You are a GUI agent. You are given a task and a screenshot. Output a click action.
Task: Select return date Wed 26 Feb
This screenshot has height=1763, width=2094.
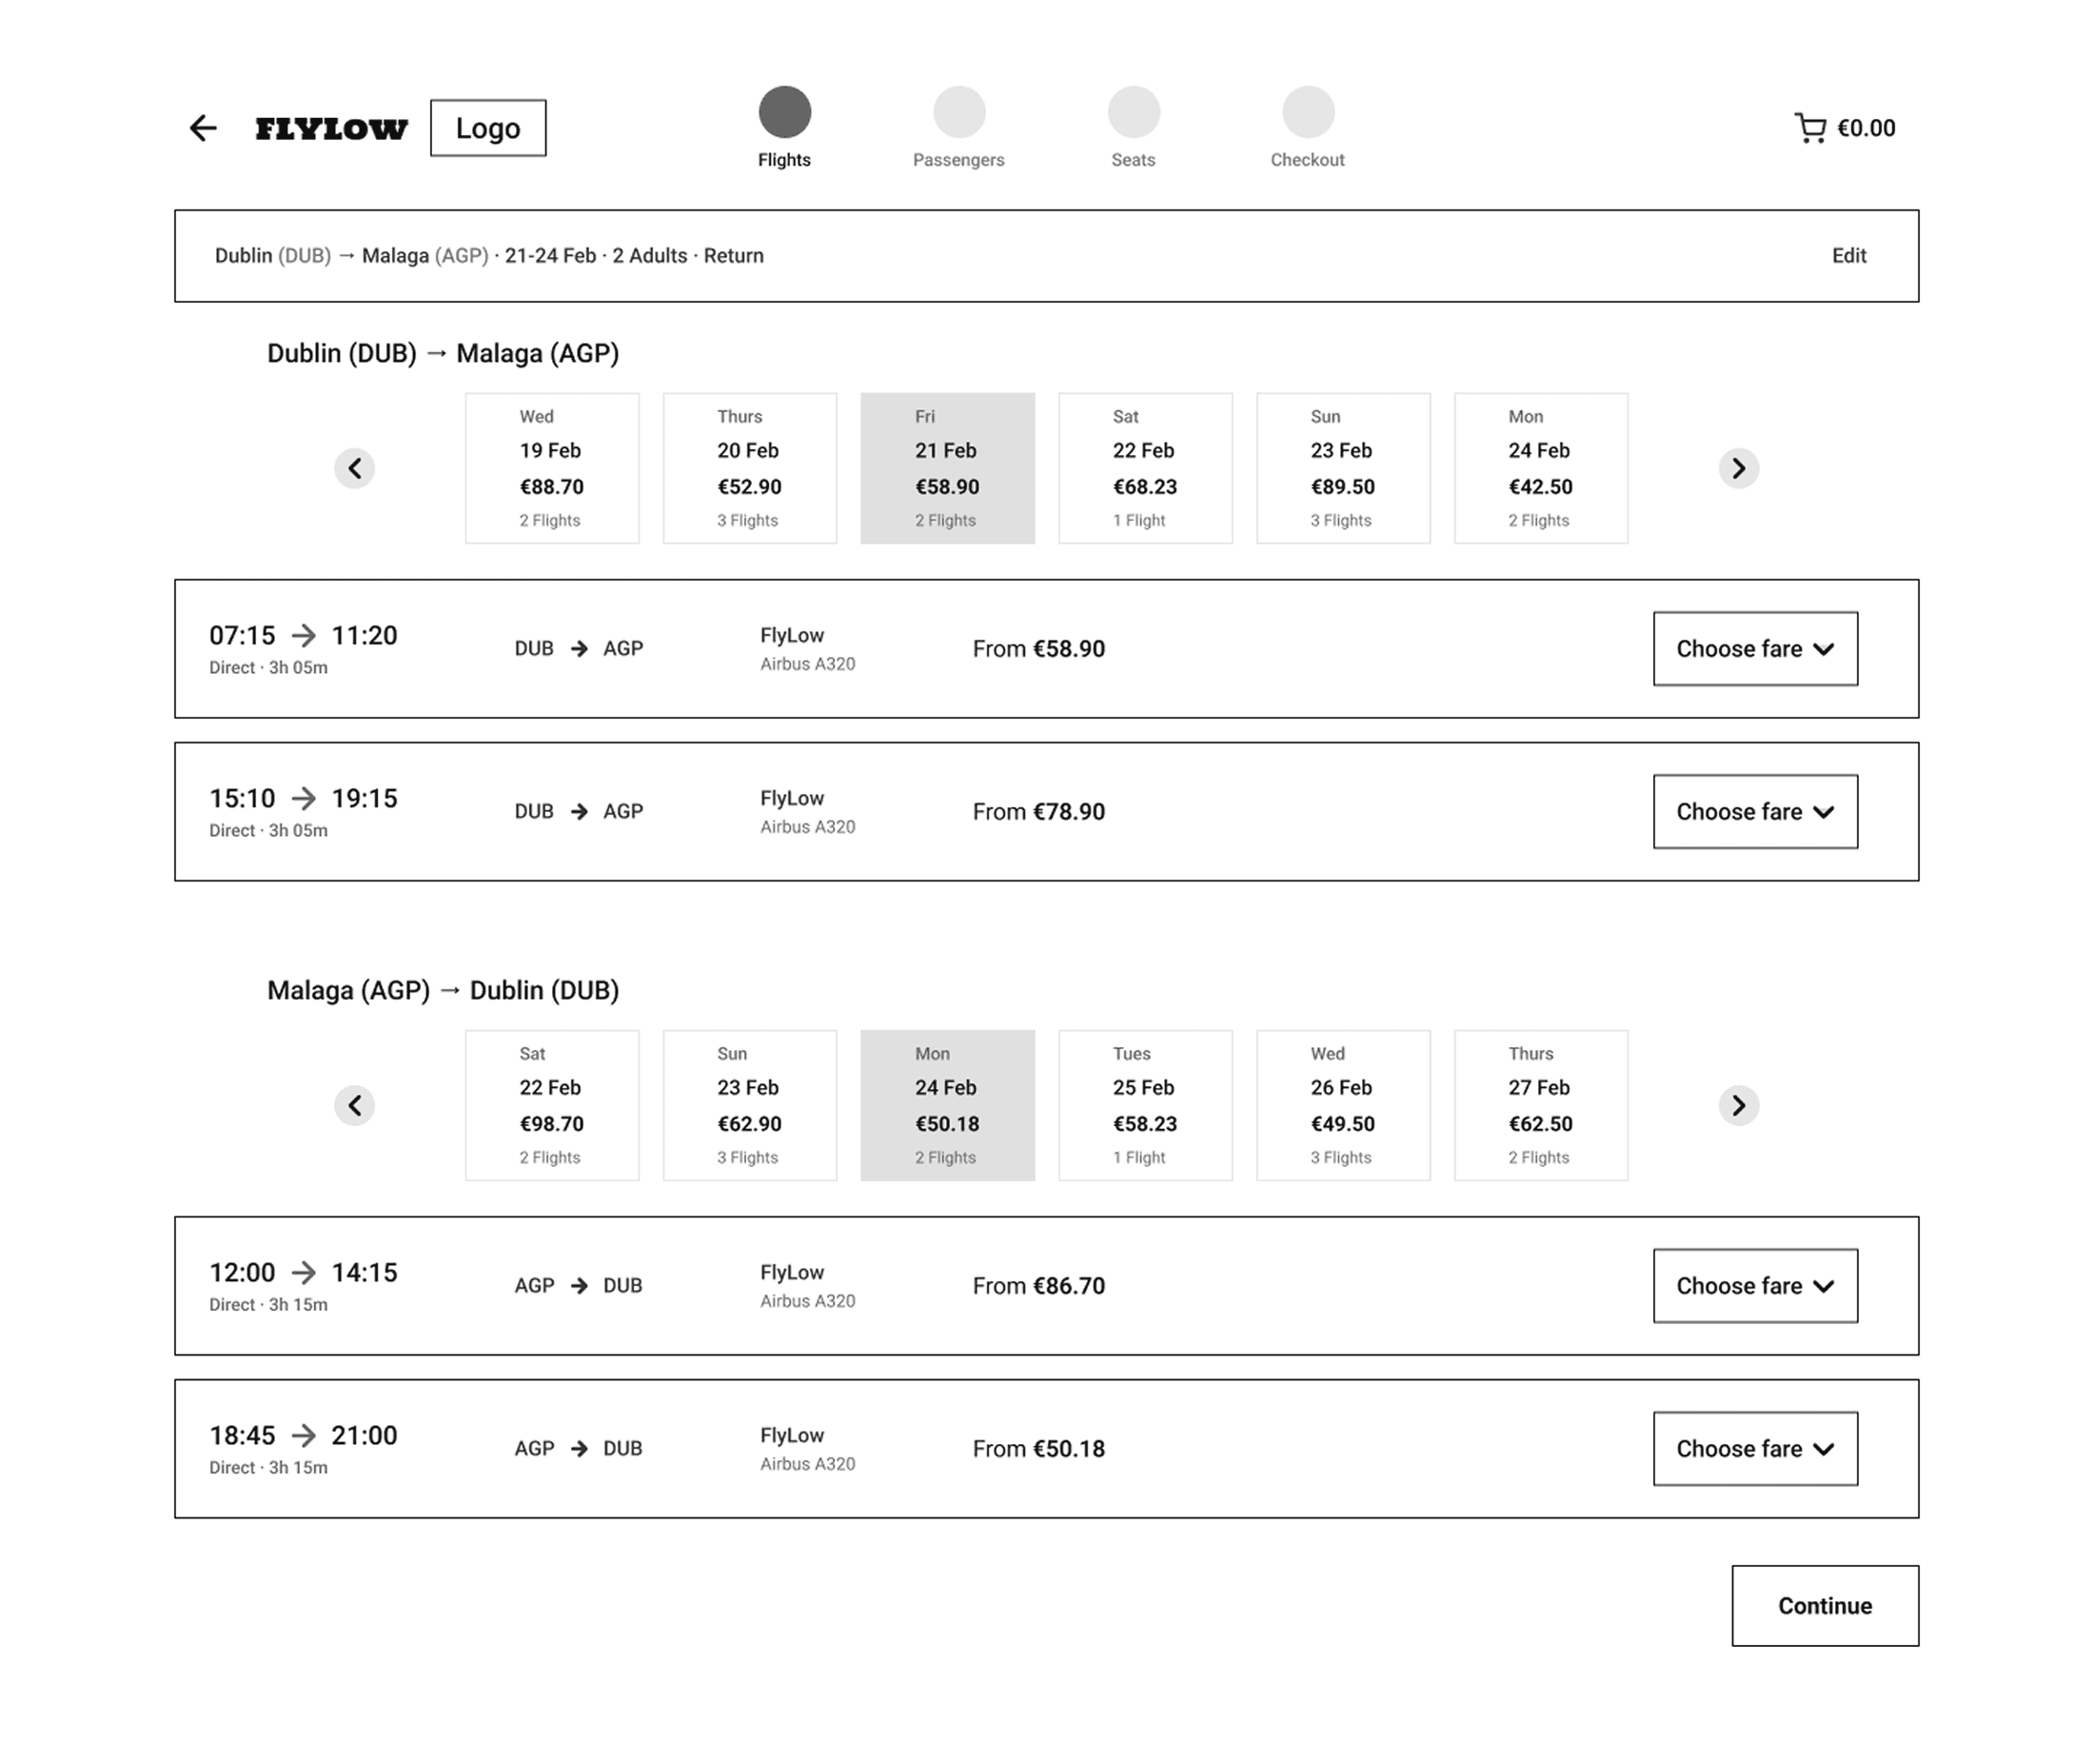(1343, 1105)
